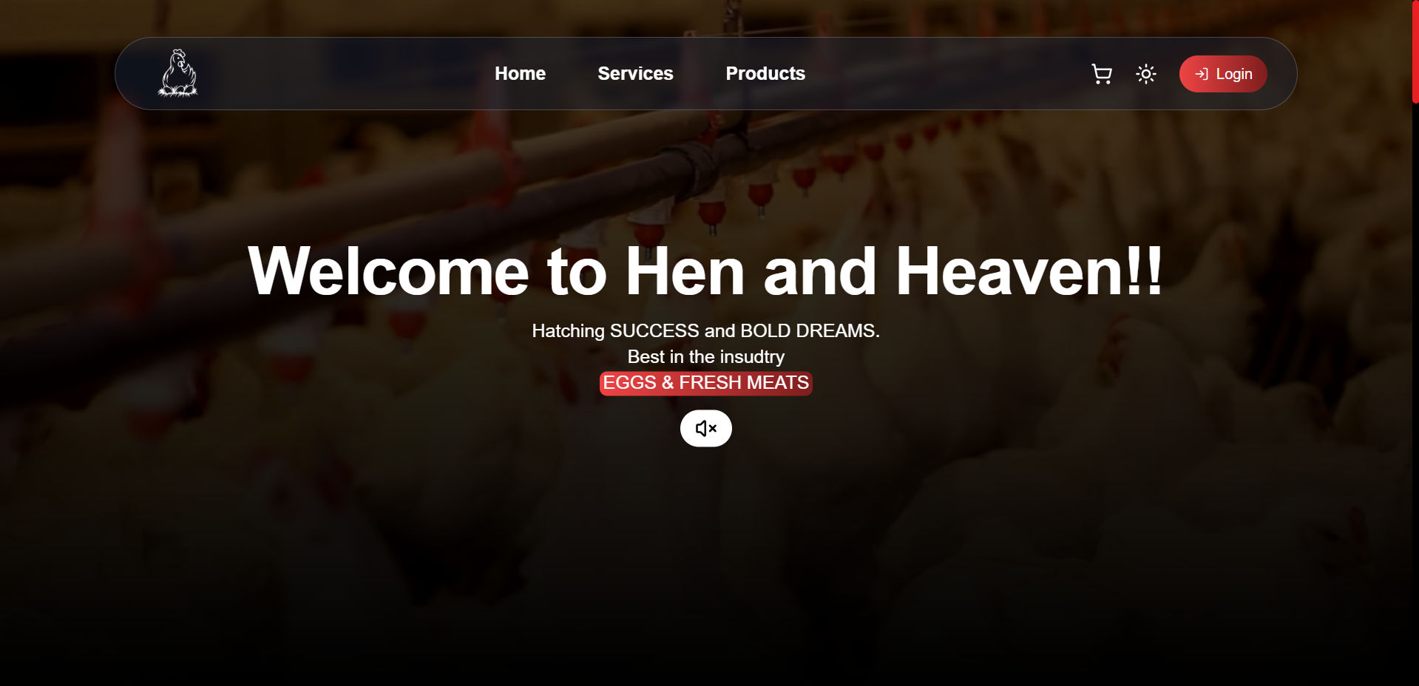The image size is (1419, 686).
Task: Click the Login button
Action: click(1223, 74)
